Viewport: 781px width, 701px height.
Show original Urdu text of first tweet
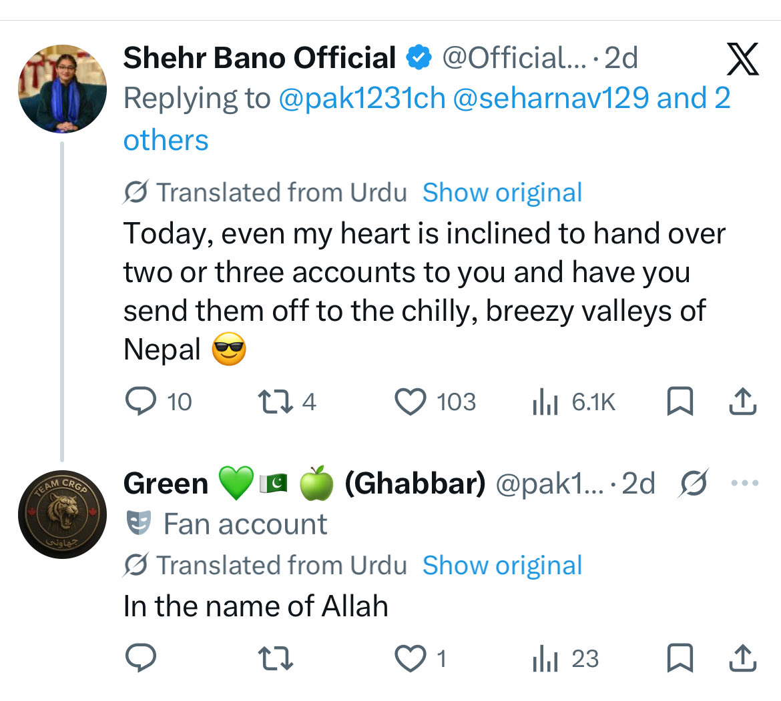point(502,193)
